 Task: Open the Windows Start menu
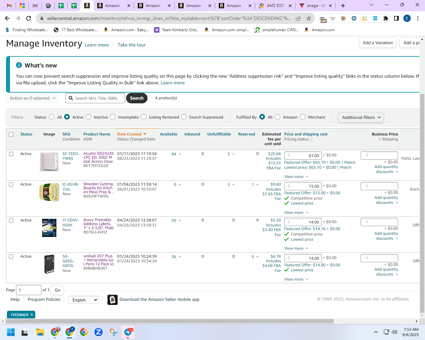coord(11,332)
